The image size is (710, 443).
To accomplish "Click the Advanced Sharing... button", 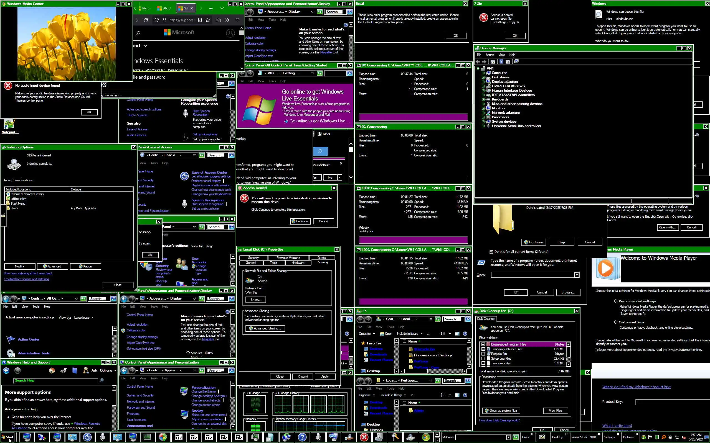I will pos(265,328).
